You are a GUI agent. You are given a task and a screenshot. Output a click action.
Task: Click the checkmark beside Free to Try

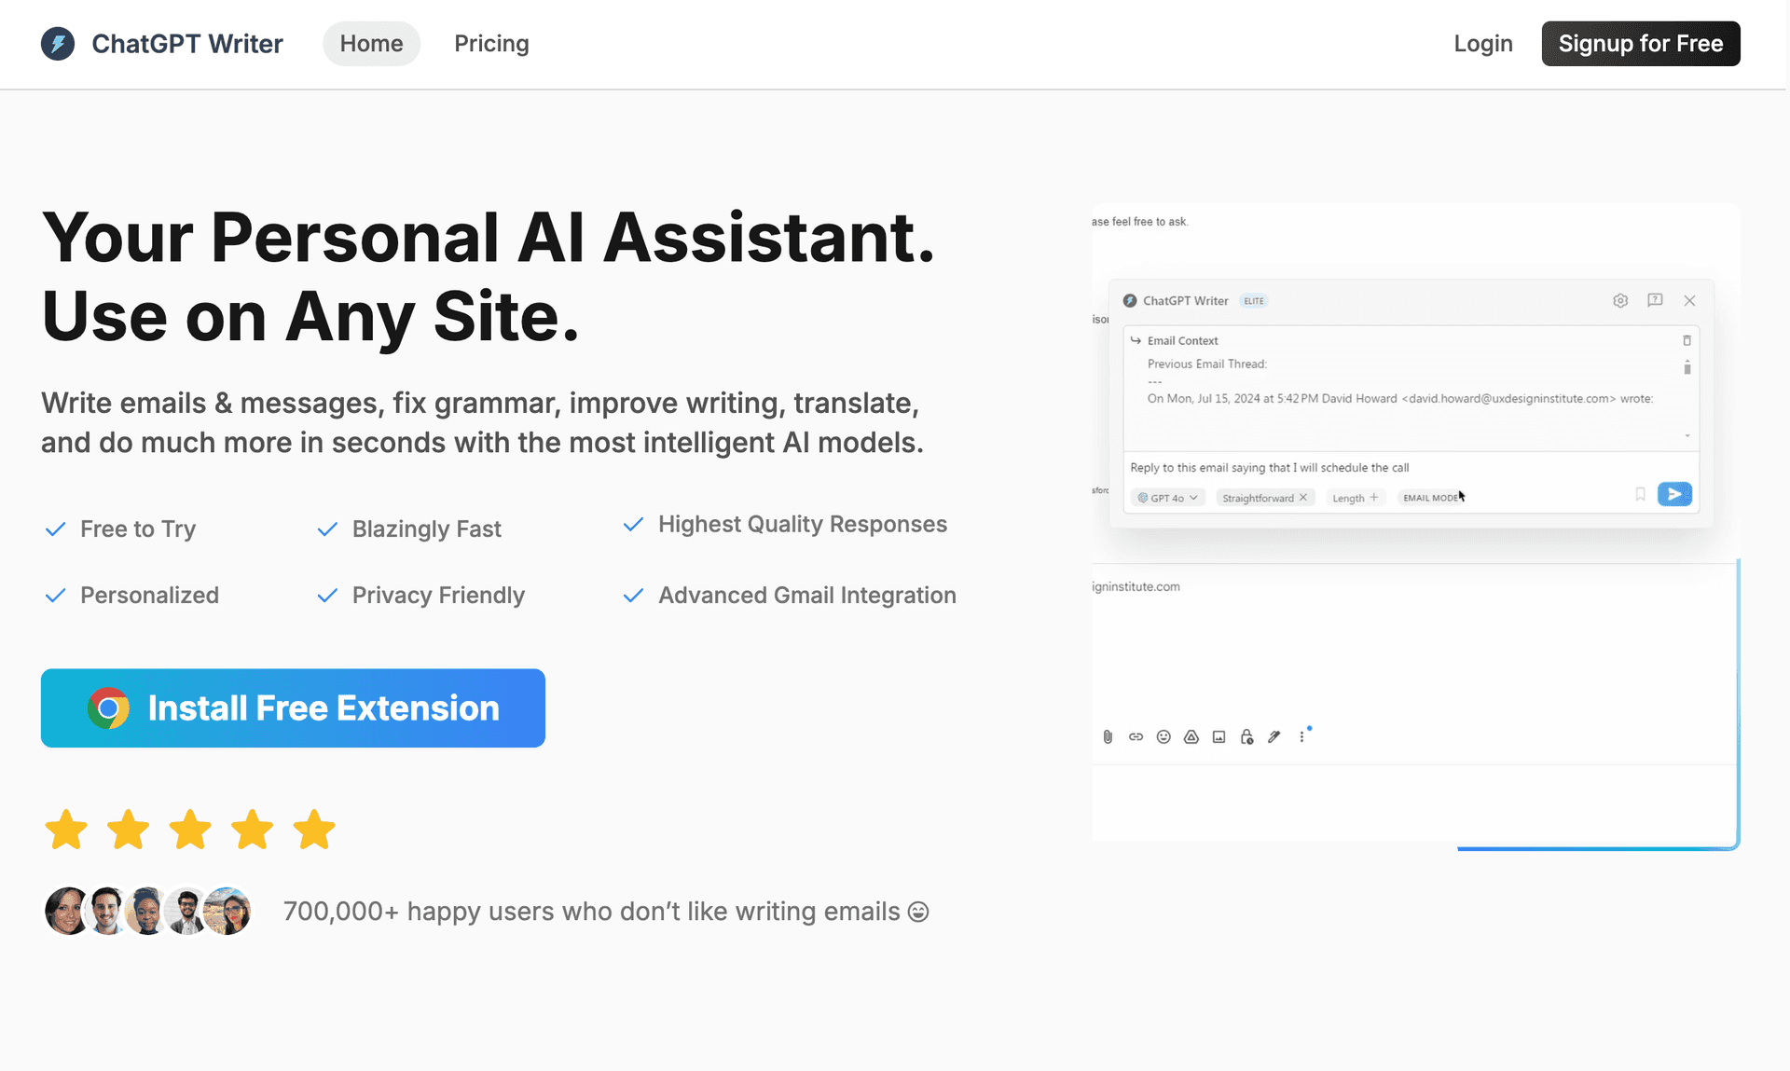pos(56,529)
